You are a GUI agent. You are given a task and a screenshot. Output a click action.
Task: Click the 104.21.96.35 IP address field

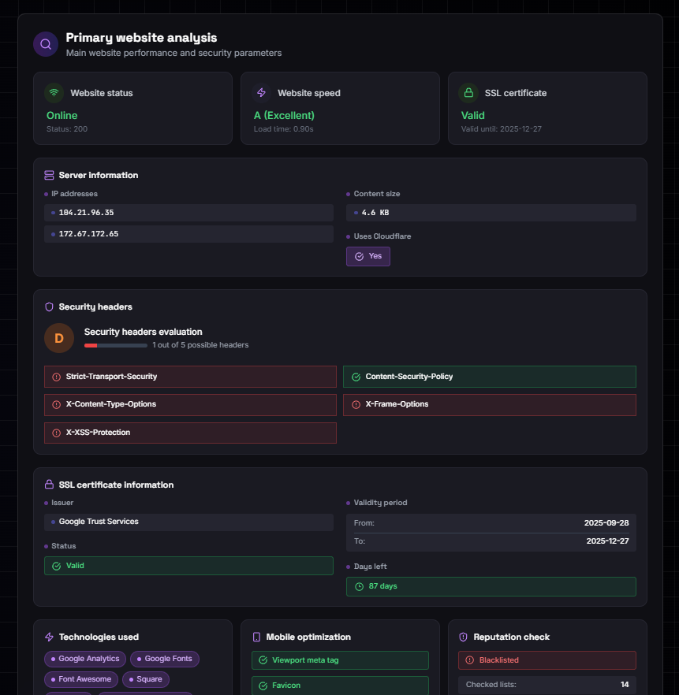[x=189, y=213]
